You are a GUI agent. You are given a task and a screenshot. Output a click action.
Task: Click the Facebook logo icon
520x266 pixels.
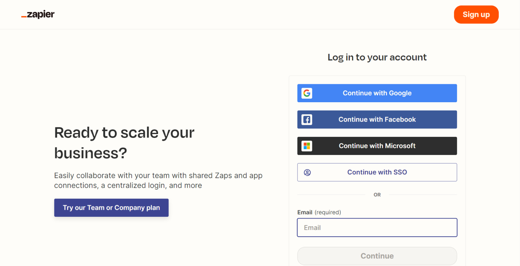(307, 120)
